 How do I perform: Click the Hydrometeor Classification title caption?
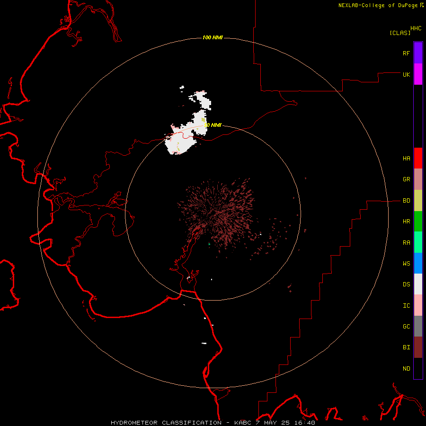point(213,423)
